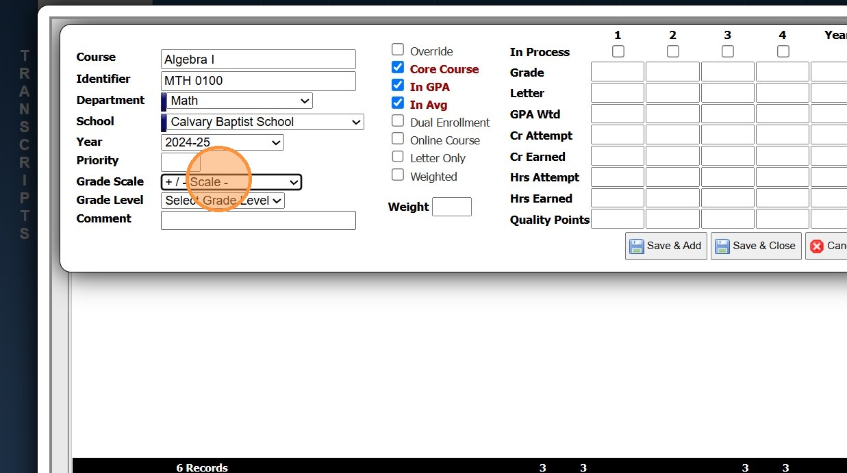Click the Grade field for term 4
847x473 pixels.
coord(783,72)
